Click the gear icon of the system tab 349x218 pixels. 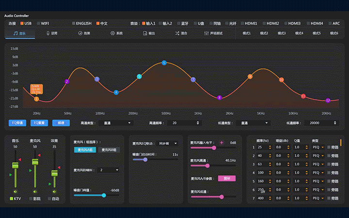[x=112, y=33]
